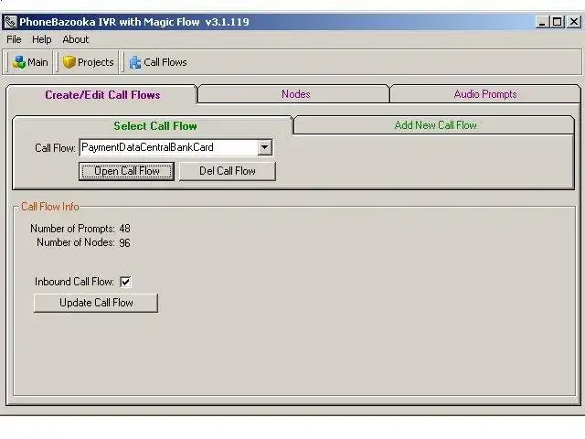
Task: Maximize the PhoneBazooka window
Action: click(x=557, y=22)
